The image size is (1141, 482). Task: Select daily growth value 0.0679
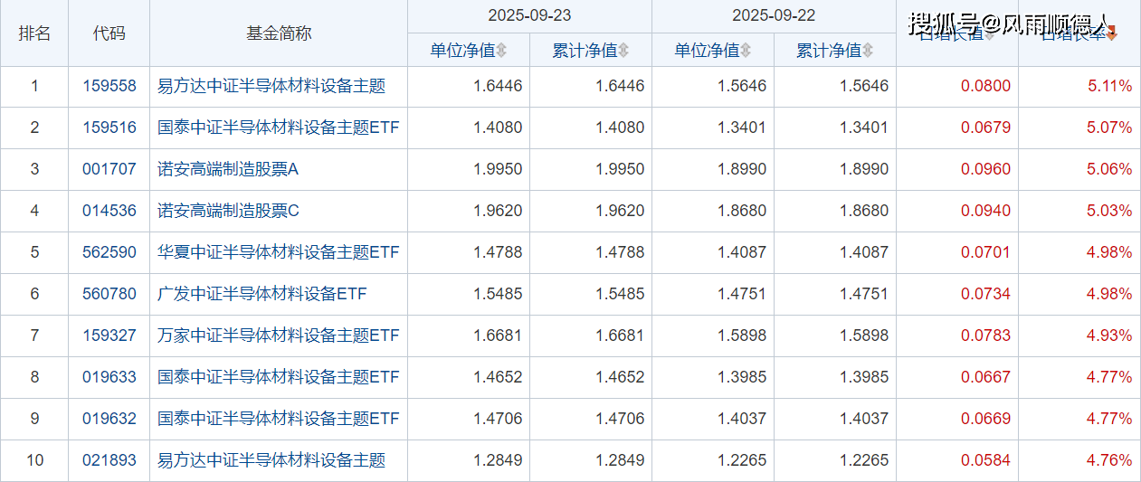(986, 128)
